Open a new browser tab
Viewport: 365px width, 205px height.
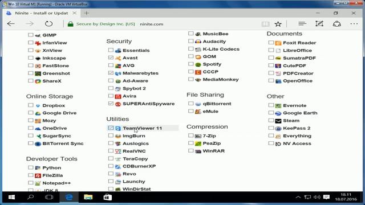pos(87,13)
